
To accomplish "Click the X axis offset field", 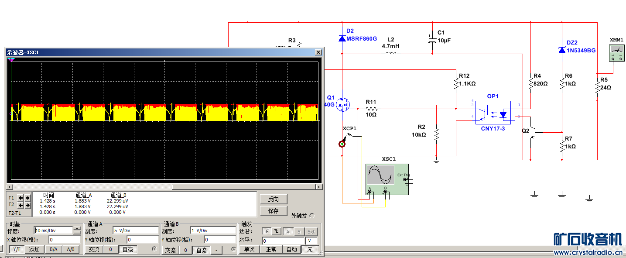I will (x=64, y=240).
